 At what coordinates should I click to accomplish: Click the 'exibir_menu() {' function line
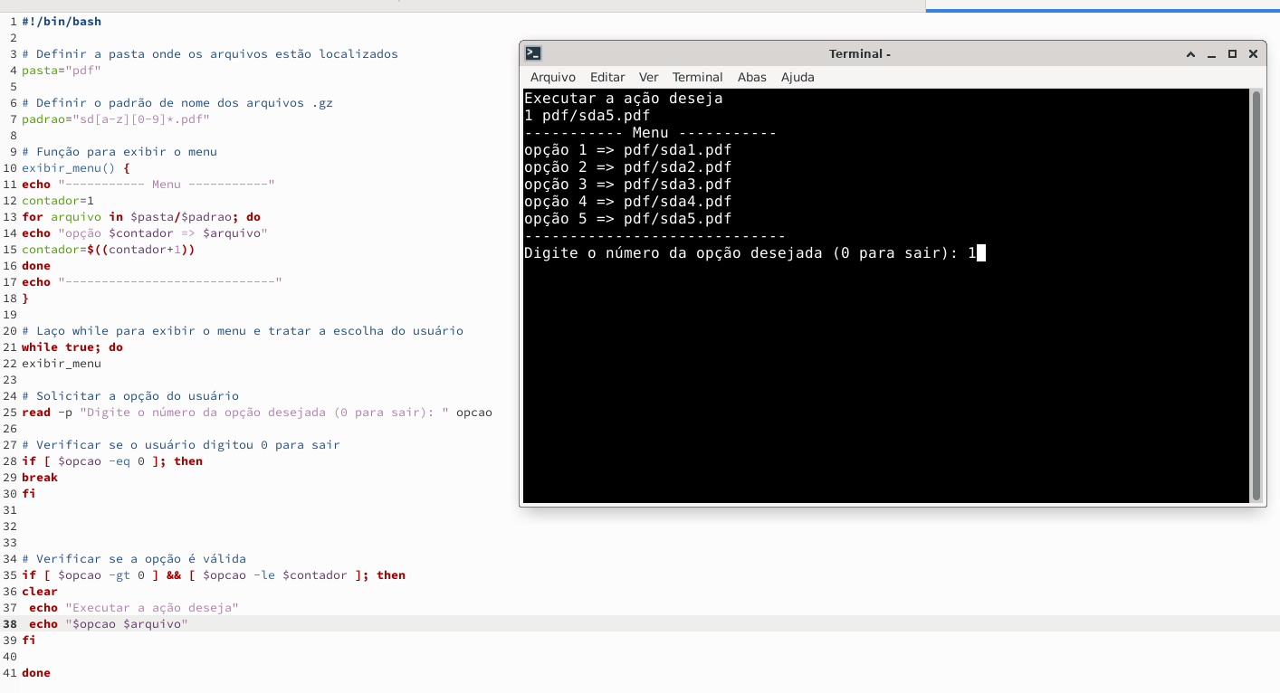76,167
